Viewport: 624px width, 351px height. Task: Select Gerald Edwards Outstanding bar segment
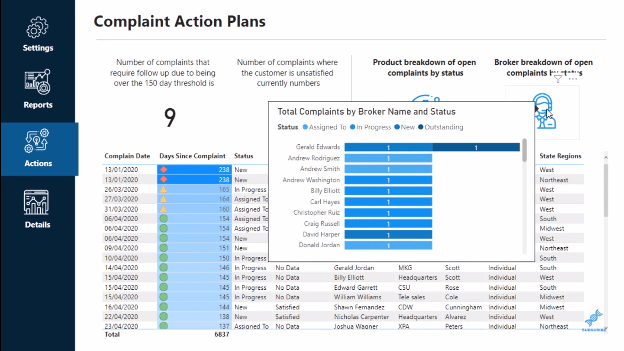476,147
